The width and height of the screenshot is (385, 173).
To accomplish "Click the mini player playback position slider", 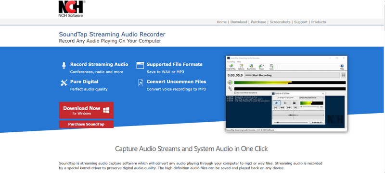I will tap(291, 122).
